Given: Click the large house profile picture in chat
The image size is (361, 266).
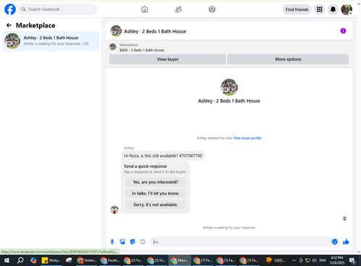Looking at the screenshot, I should (x=229, y=87).
